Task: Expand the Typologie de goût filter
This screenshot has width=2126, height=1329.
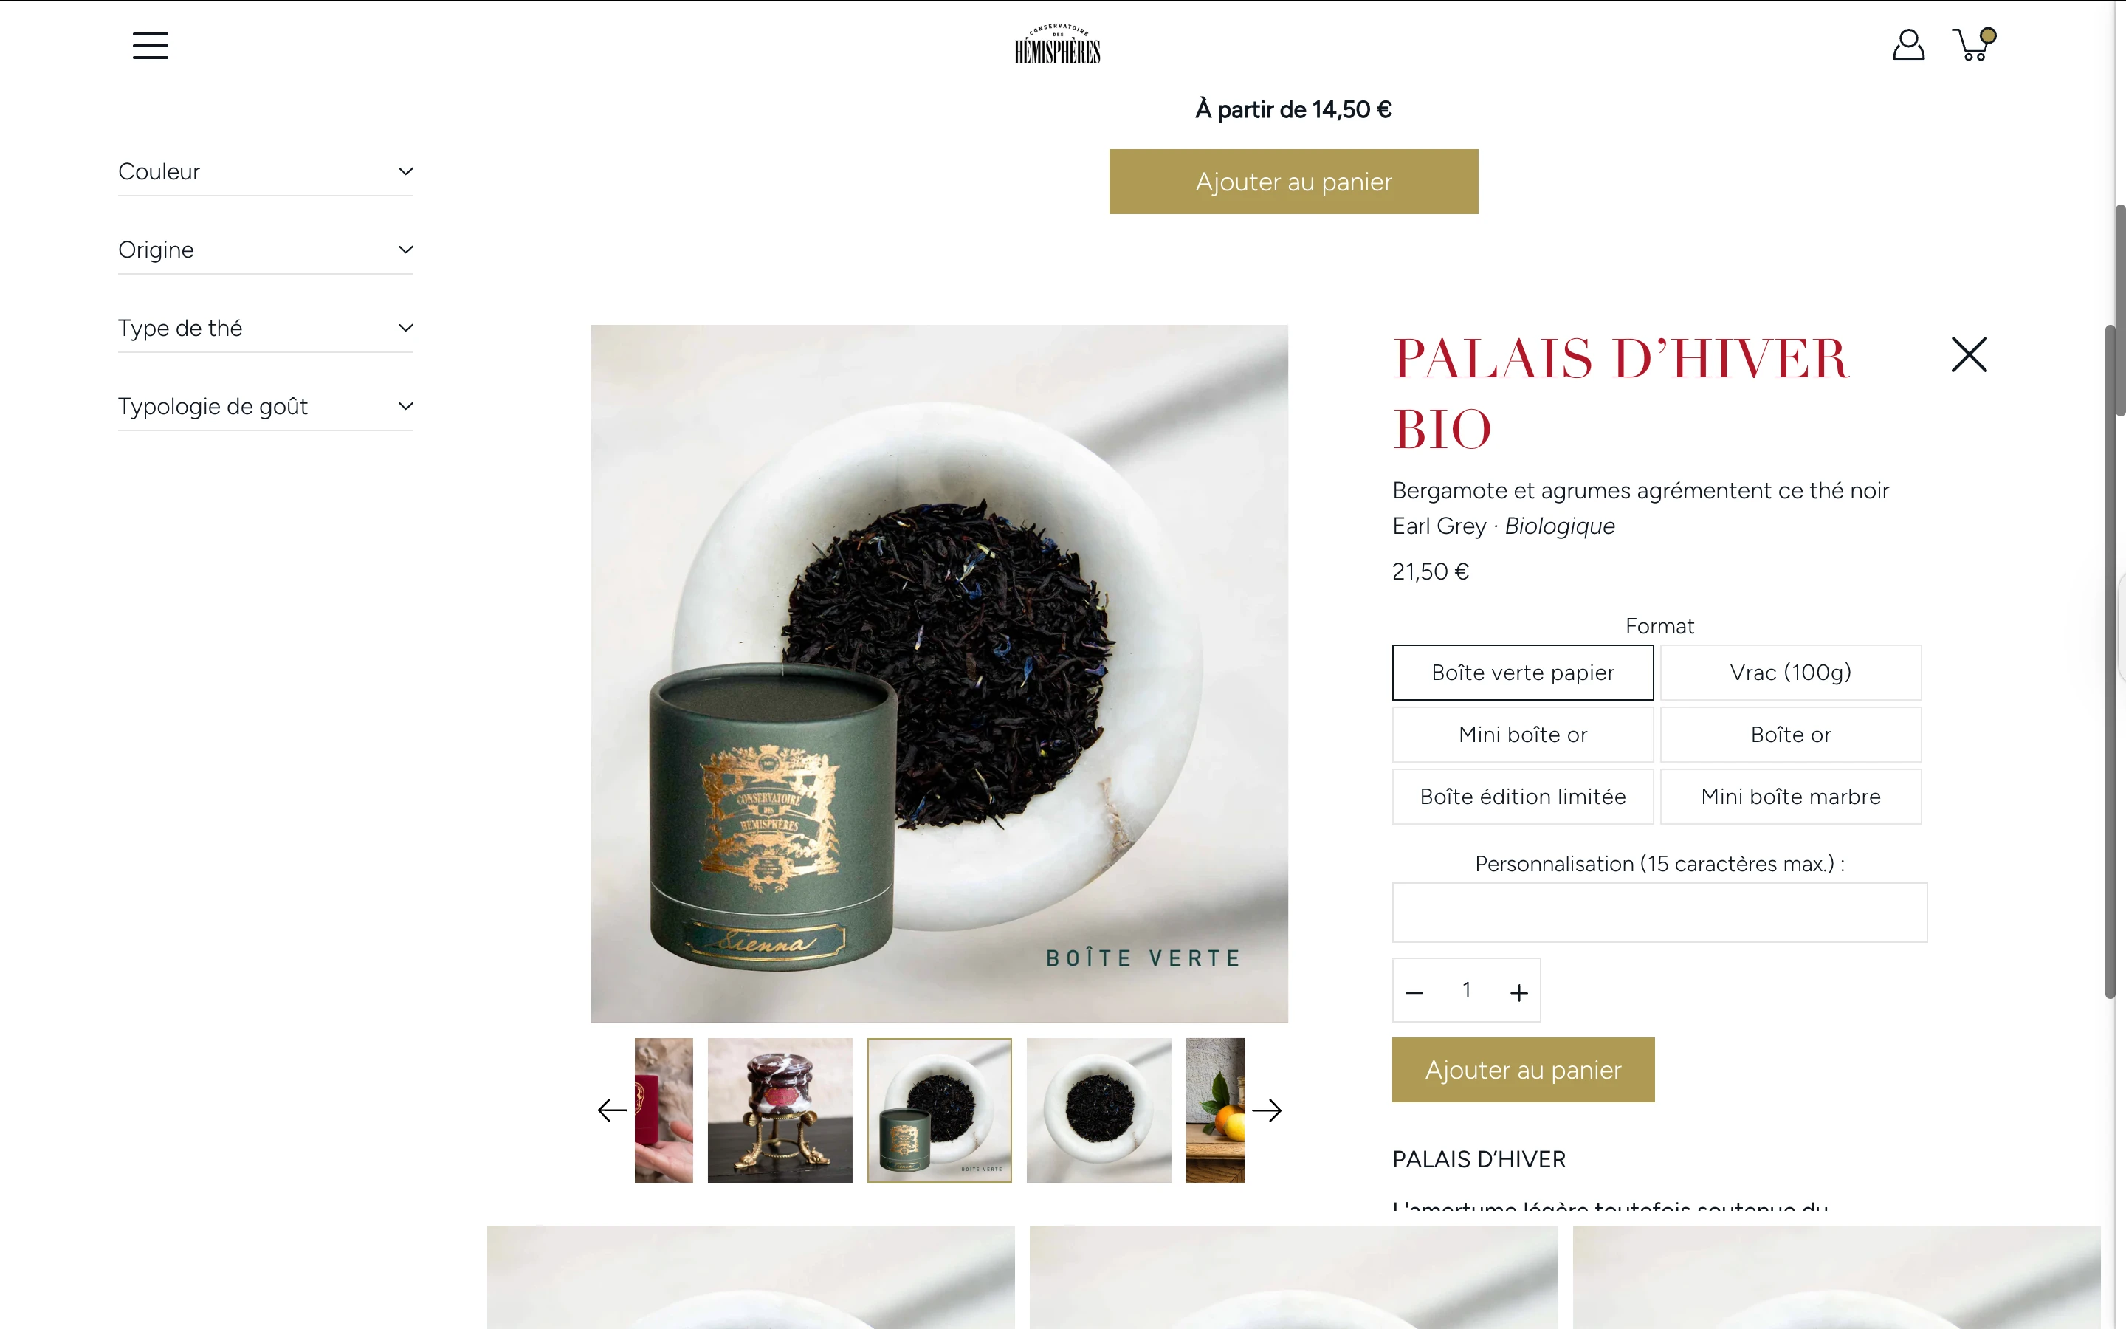Action: click(265, 406)
